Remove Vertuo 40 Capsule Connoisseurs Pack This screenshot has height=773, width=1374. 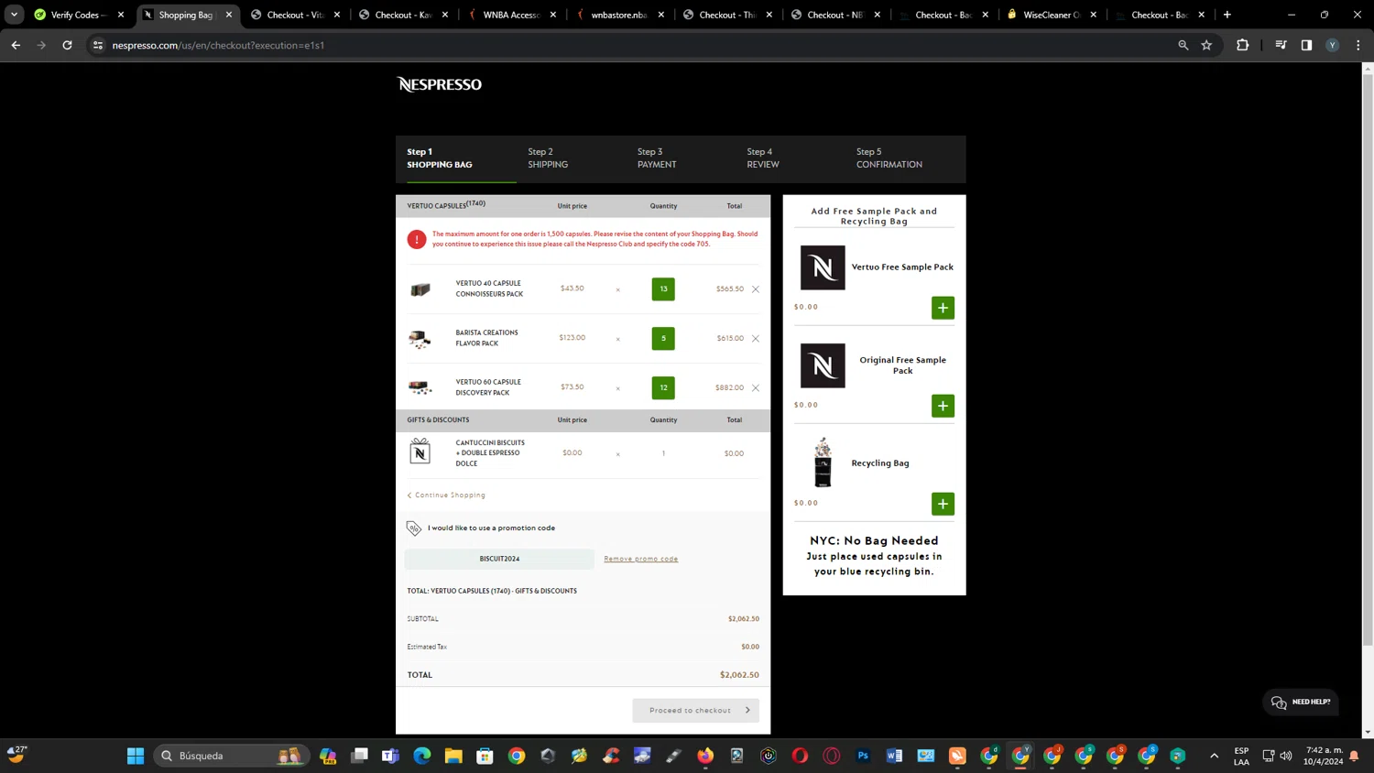756,289
